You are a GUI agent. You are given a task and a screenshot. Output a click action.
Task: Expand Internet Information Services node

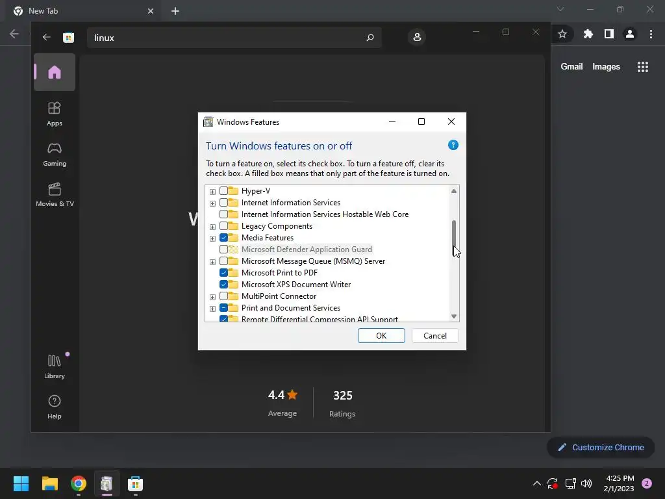tap(212, 203)
